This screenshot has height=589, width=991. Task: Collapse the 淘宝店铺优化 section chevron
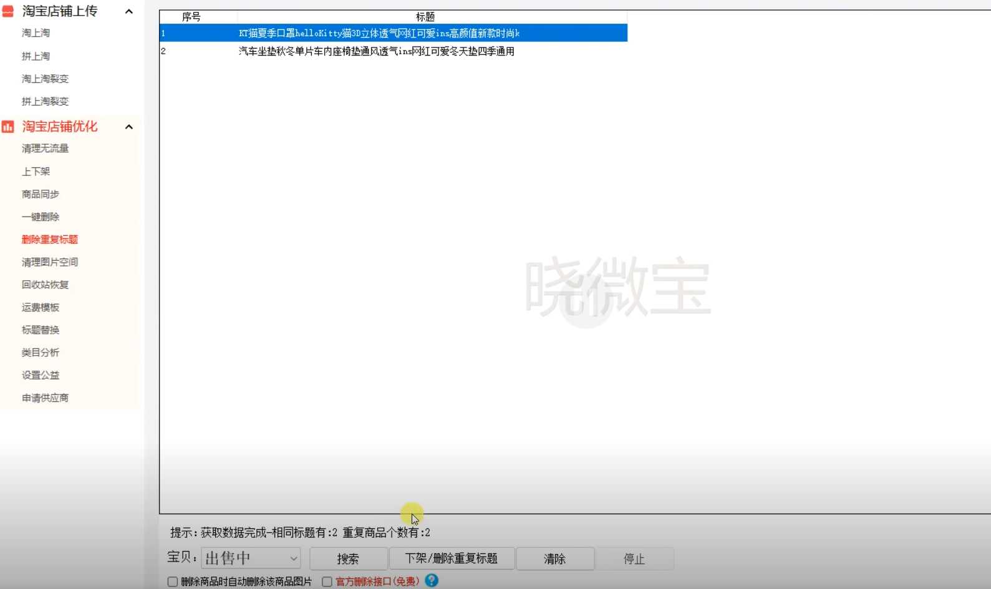pos(129,127)
